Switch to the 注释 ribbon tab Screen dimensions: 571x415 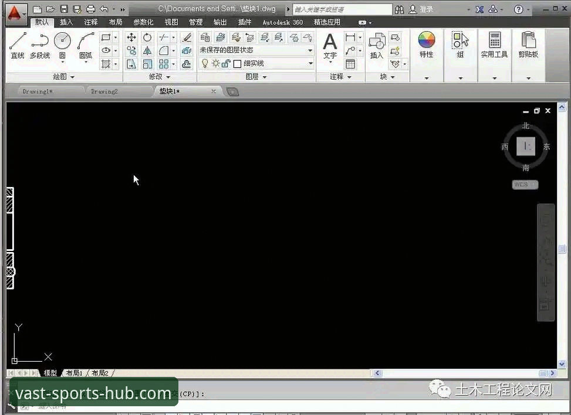[x=91, y=22]
